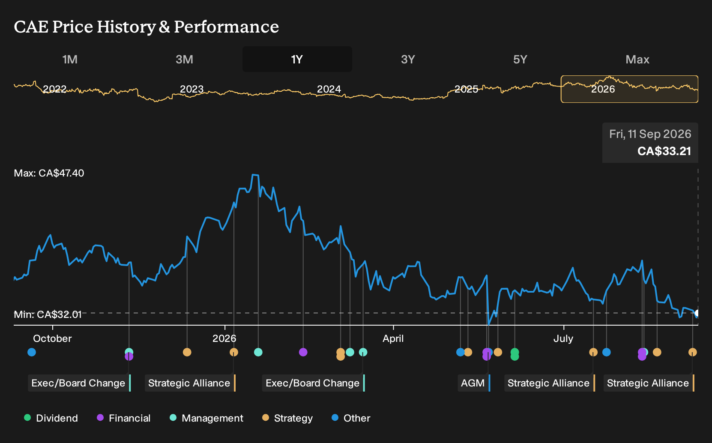The width and height of the screenshot is (712, 443).
Task: Click the teal marker above second Exec/Board Change label
Action: pos(363,352)
